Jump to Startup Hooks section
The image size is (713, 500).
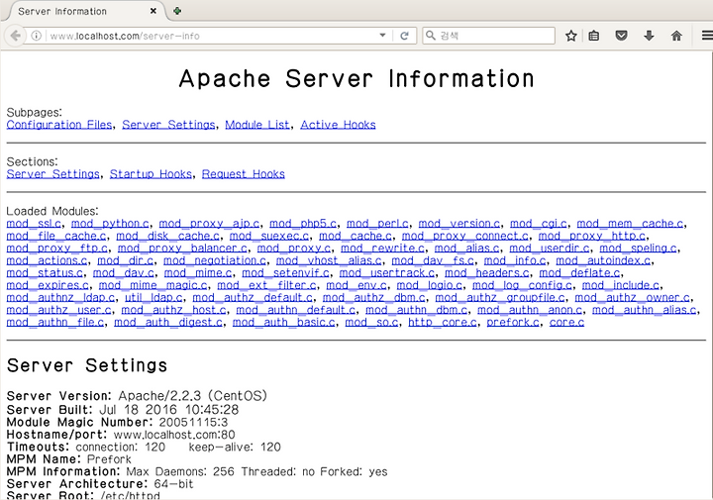pos(151,174)
